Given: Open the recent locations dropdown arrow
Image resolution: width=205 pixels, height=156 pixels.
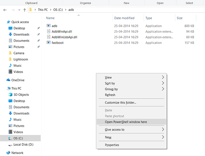Looking at the screenshot, I should click(19, 10).
